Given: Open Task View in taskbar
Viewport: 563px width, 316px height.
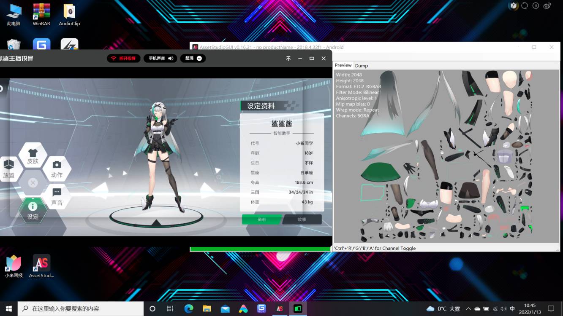Looking at the screenshot, I should pyautogui.click(x=170, y=308).
